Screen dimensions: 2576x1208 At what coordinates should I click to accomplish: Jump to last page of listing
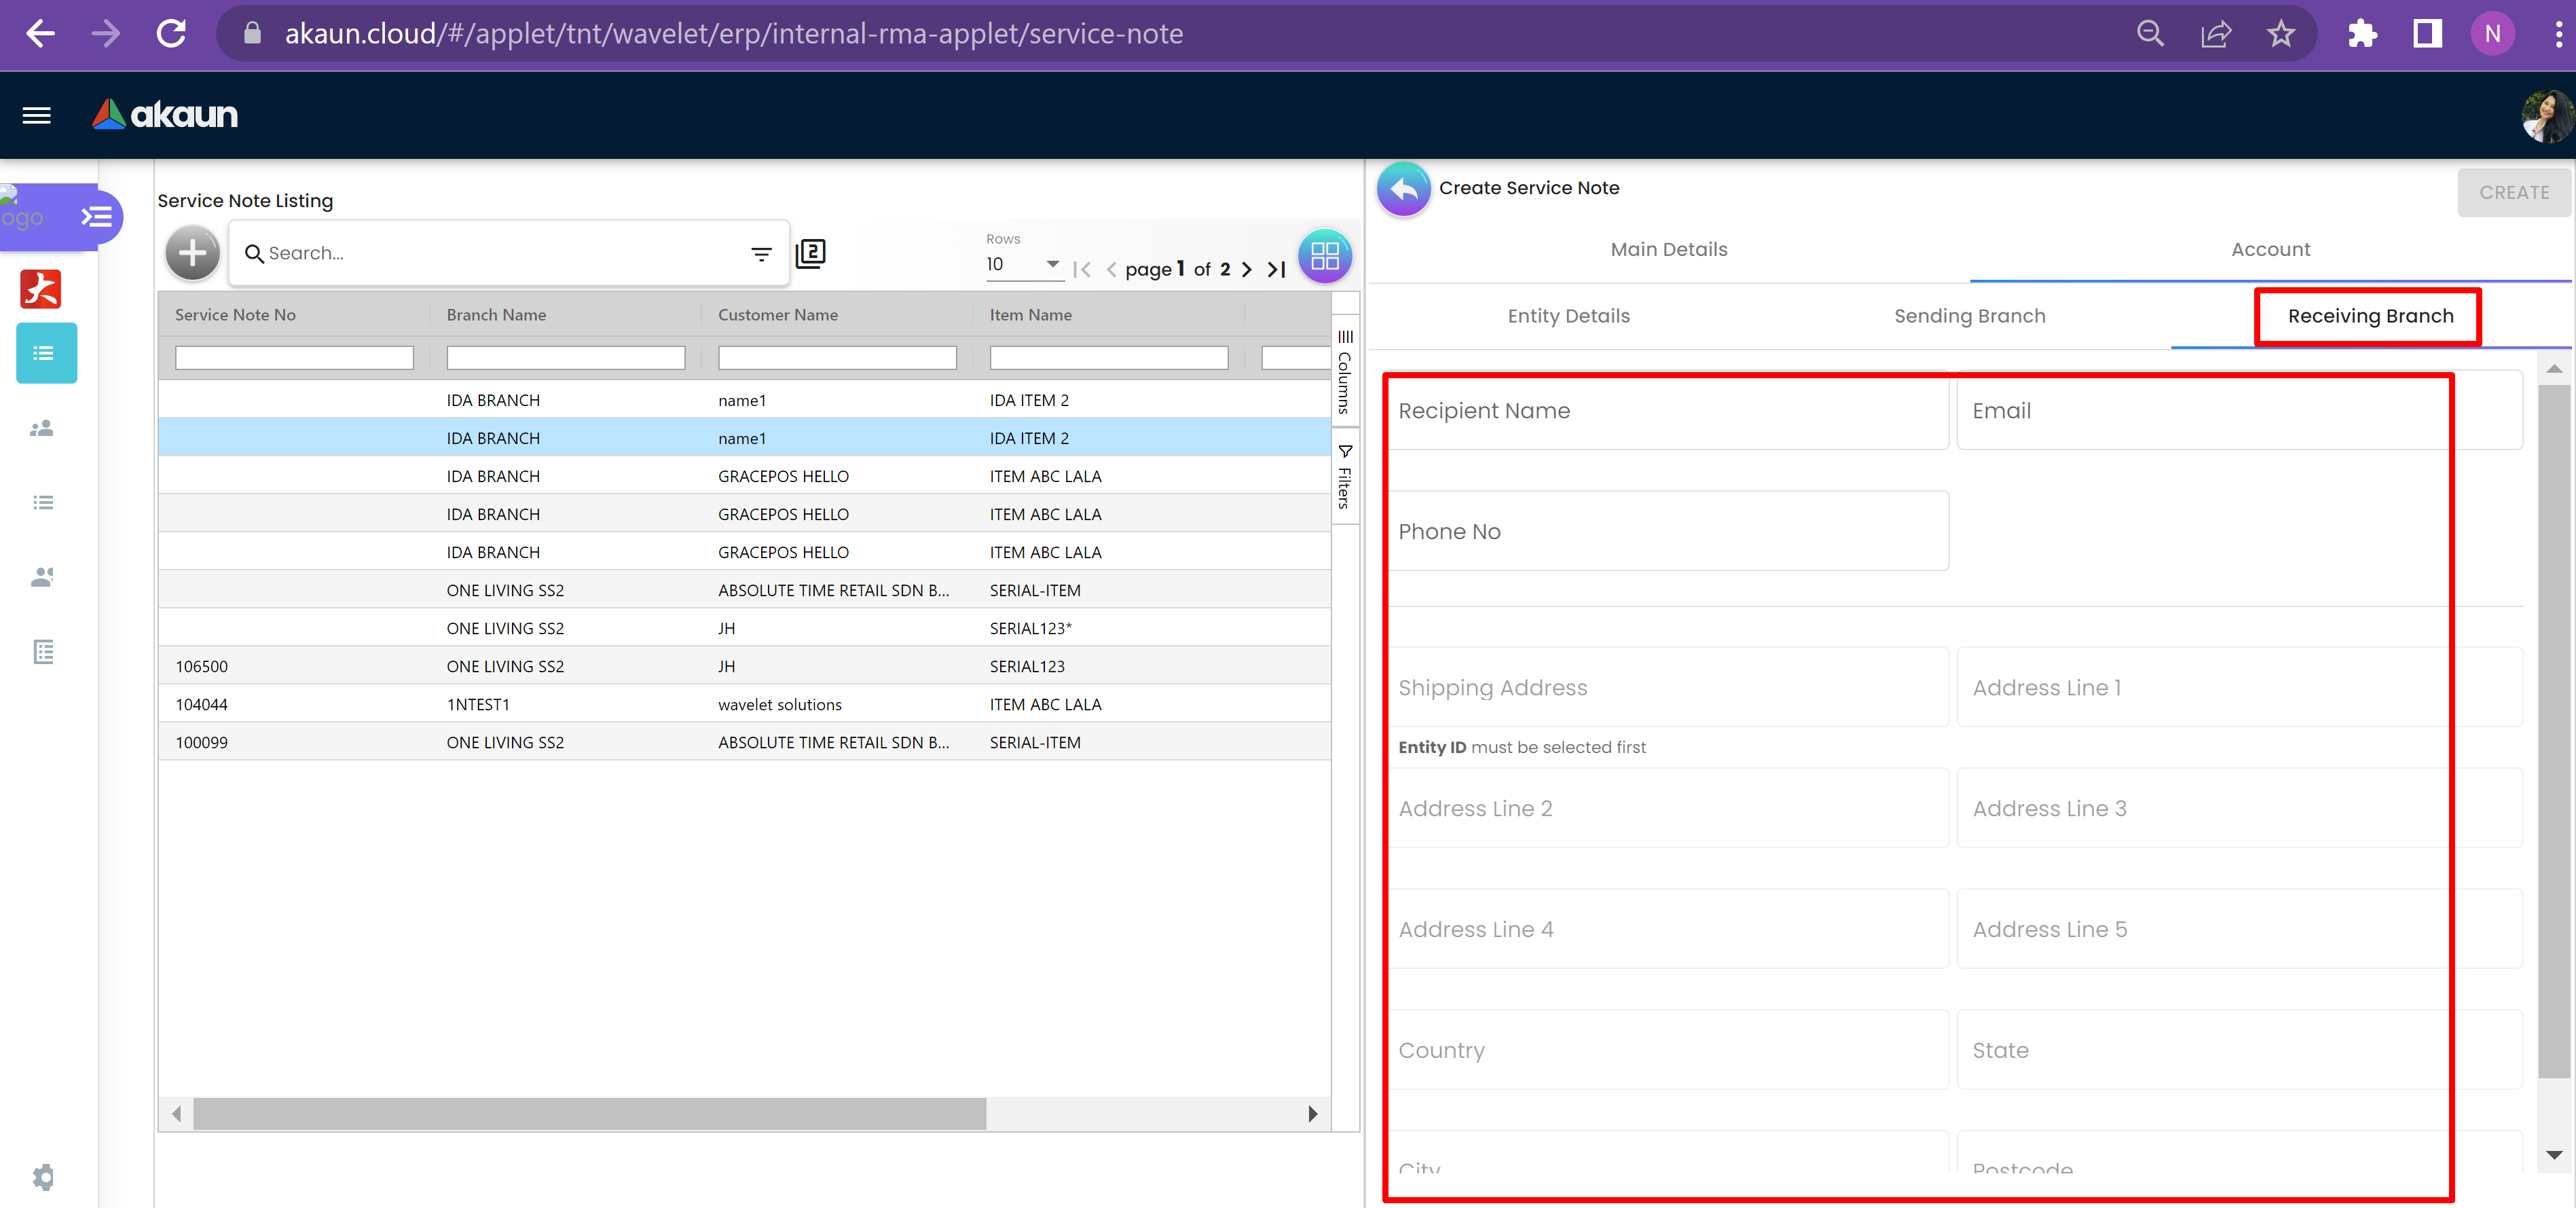point(1276,269)
